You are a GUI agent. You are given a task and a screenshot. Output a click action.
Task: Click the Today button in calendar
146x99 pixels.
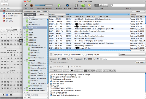(x=5, y=4)
